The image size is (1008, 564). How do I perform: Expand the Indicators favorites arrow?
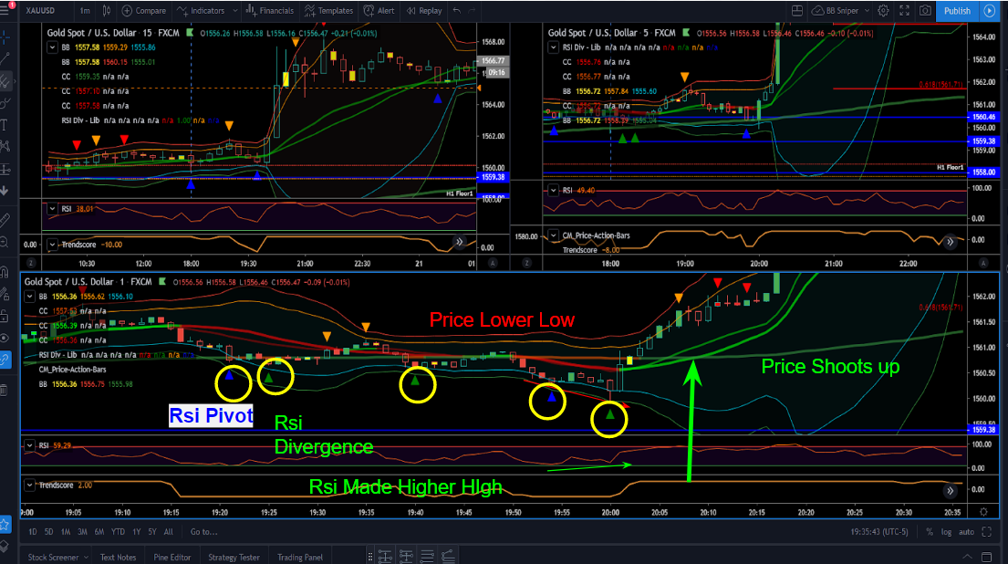[x=234, y=10]
